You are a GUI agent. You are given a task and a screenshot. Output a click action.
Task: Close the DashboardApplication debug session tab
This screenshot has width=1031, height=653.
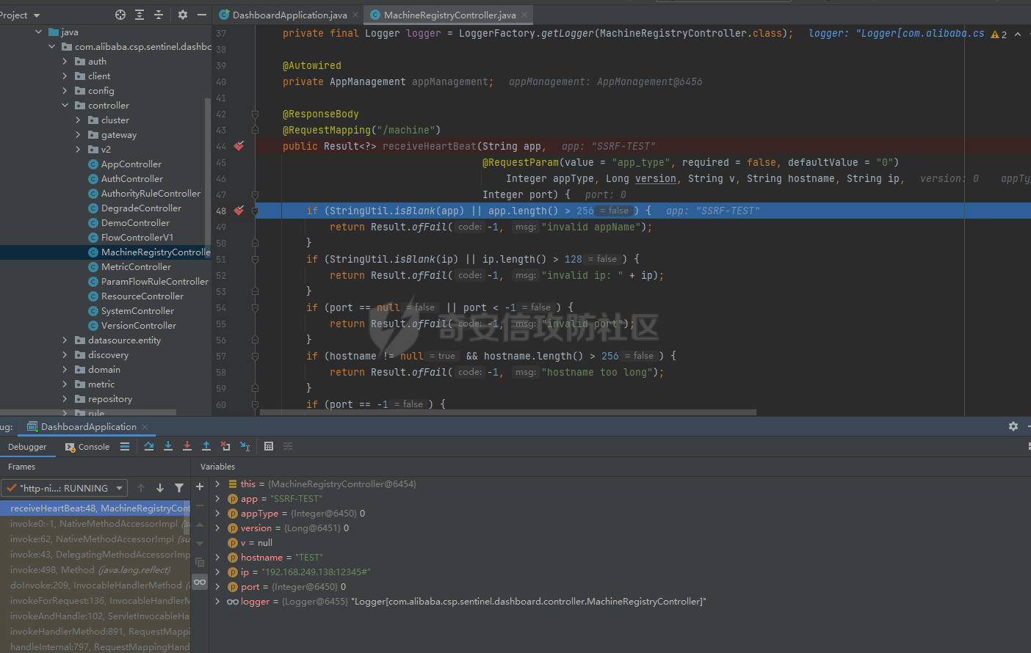[145, 426]
